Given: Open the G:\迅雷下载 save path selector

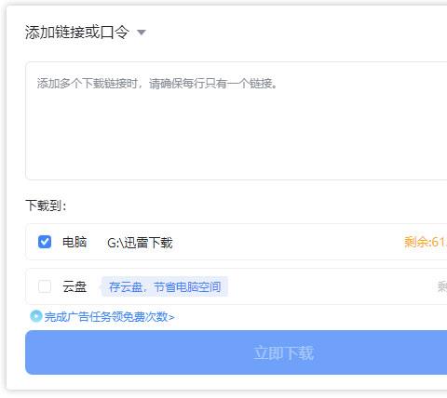Looking at the screenshot, I should coord(140,243).
